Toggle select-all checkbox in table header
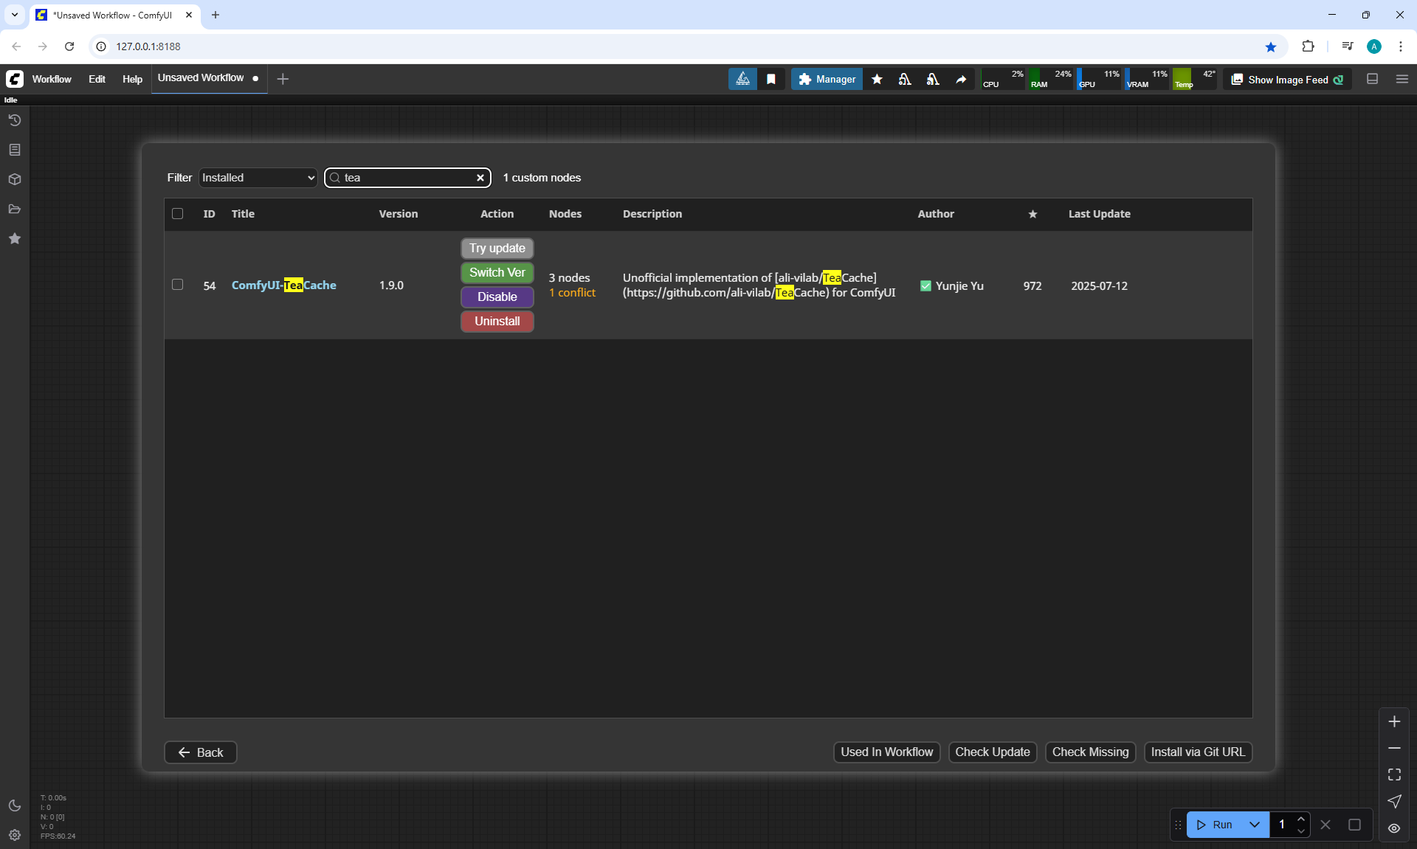Image resolution: width=1417 pixels, height=849 pixels. [x=177, y=214]
